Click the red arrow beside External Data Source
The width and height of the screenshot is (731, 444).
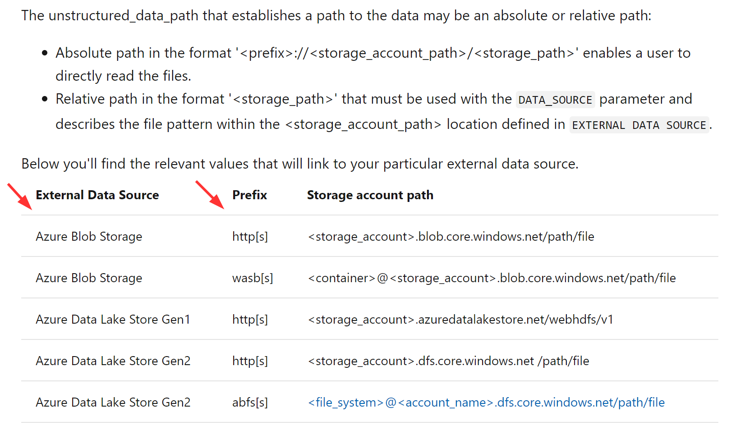point(19,197)
